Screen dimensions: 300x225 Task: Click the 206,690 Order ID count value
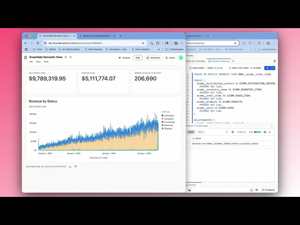point(145,79)
